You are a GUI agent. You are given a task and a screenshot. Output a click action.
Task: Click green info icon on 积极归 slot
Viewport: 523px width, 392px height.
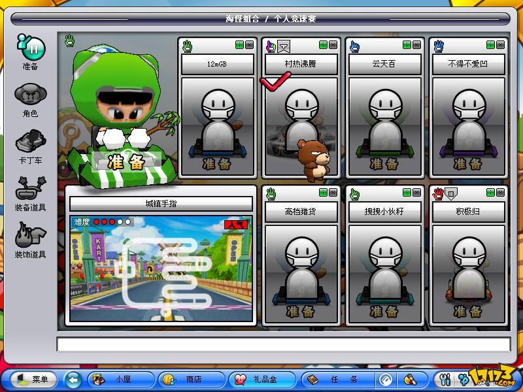tap(491, 193)
